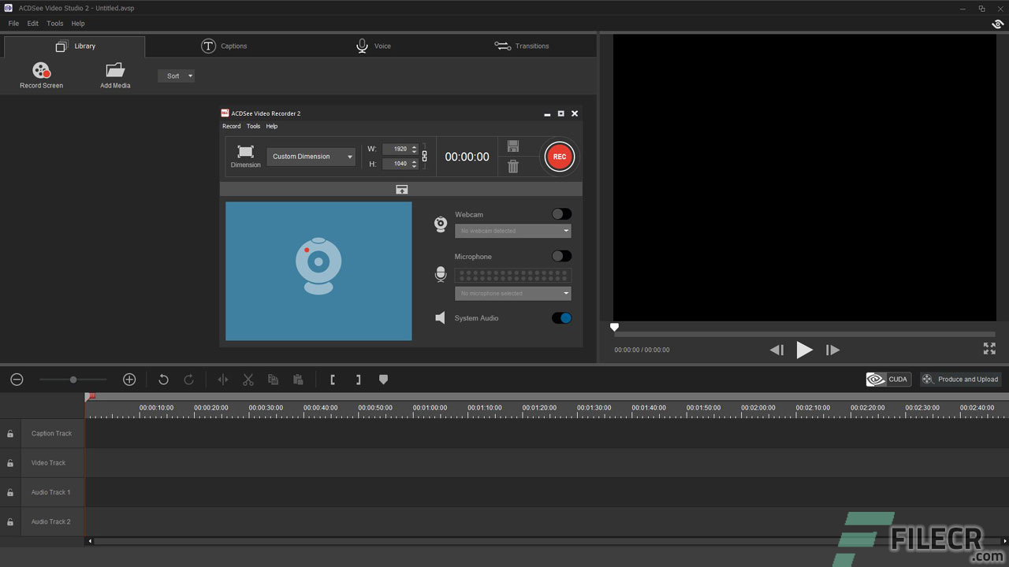Set selection start bracket marker
1009x567 pixels.
pyautogui.click(x=333, y=380)
